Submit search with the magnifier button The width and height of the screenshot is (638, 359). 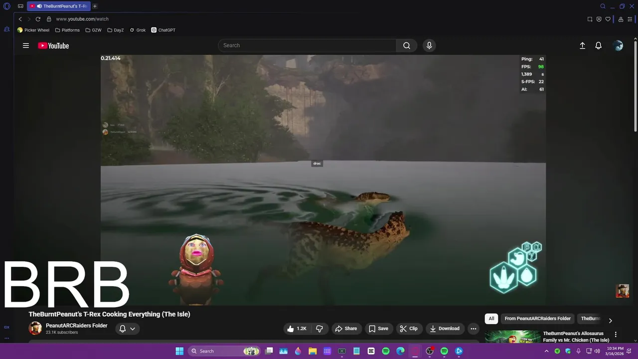(x=407, y=45)
